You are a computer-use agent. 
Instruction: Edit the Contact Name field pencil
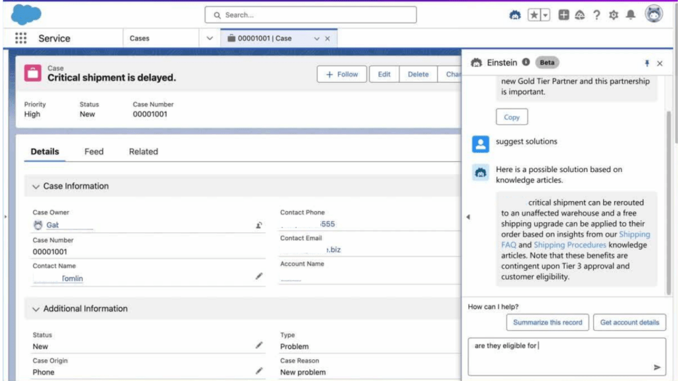click(259, 276)
